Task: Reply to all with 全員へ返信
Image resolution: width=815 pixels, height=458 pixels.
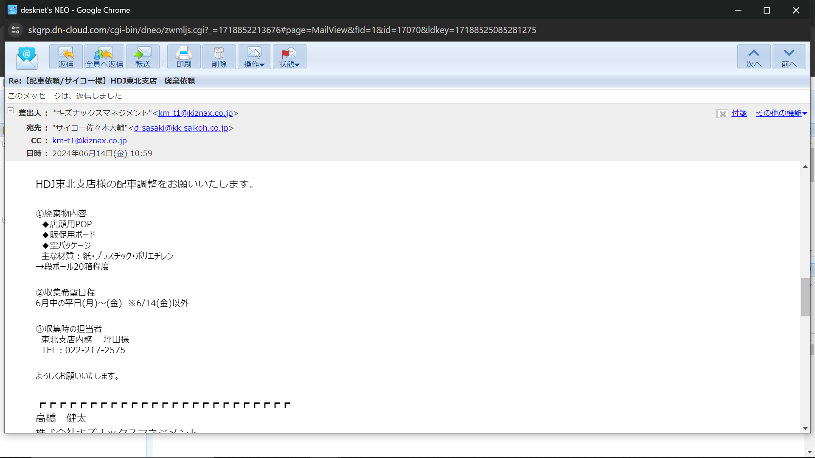Action: point(104,57)
